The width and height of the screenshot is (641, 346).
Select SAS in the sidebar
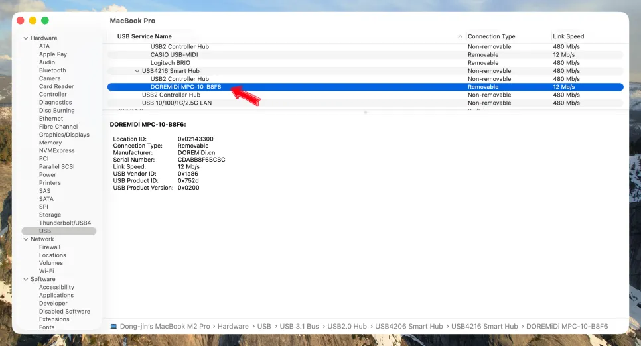coord(44,191)
